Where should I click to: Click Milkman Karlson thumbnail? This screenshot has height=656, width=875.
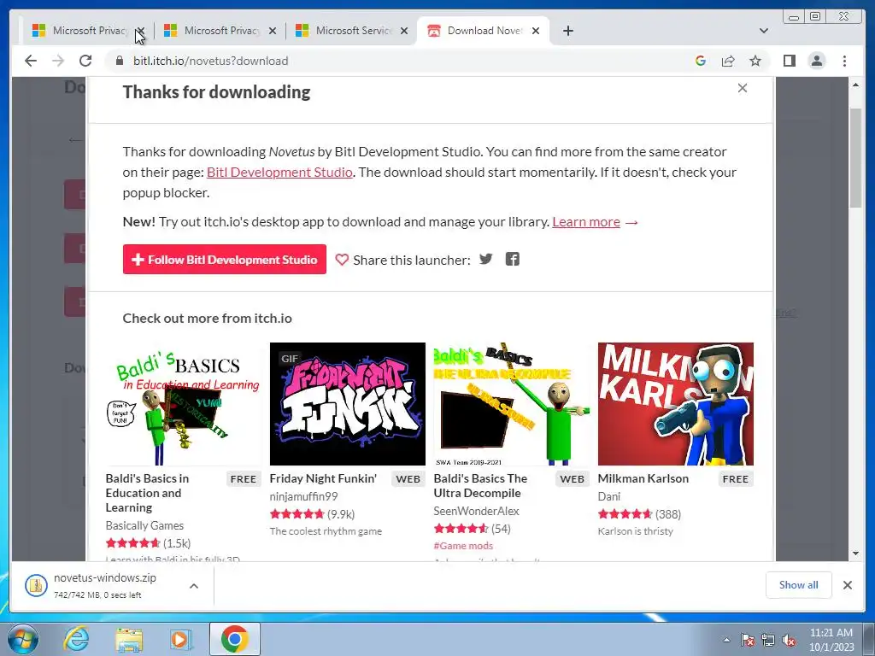675,404
